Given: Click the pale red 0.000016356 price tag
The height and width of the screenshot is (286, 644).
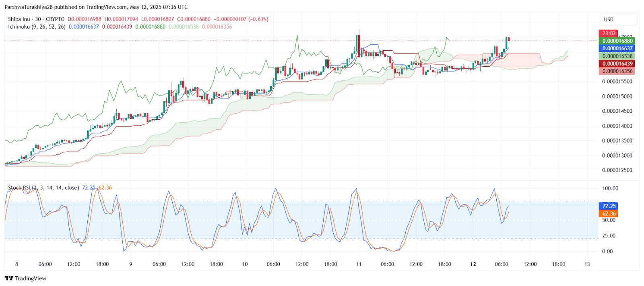Looking at the screenshot, I should pos(617,71).
